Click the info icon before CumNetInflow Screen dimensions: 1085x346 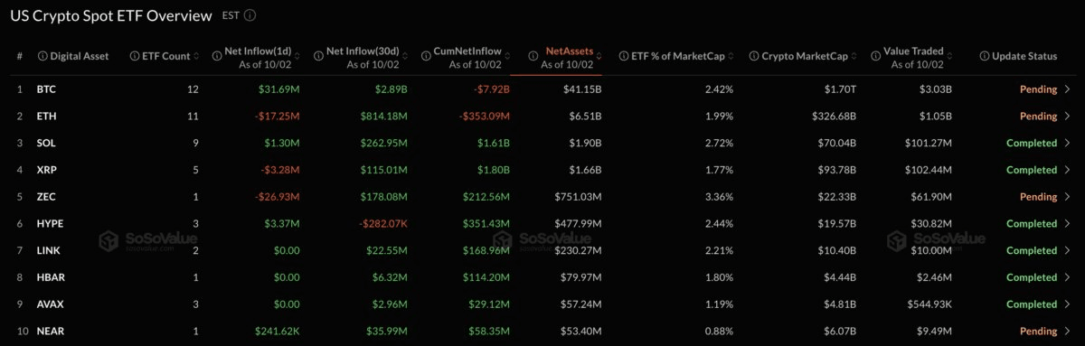pos(427,56)
